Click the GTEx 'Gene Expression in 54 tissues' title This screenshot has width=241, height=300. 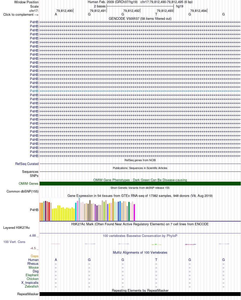pyautogui.click(x=140, y=196)
